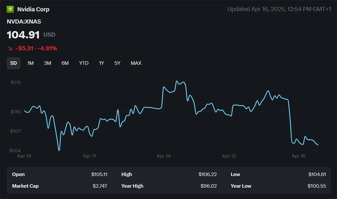Click the $106.22 high value
Viewport: 337px width, 199px height.
(208, 174)
